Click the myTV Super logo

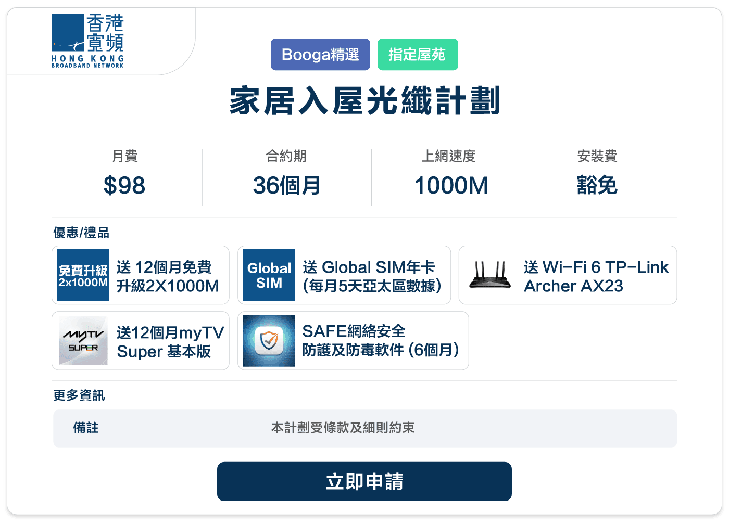point(82,341)
